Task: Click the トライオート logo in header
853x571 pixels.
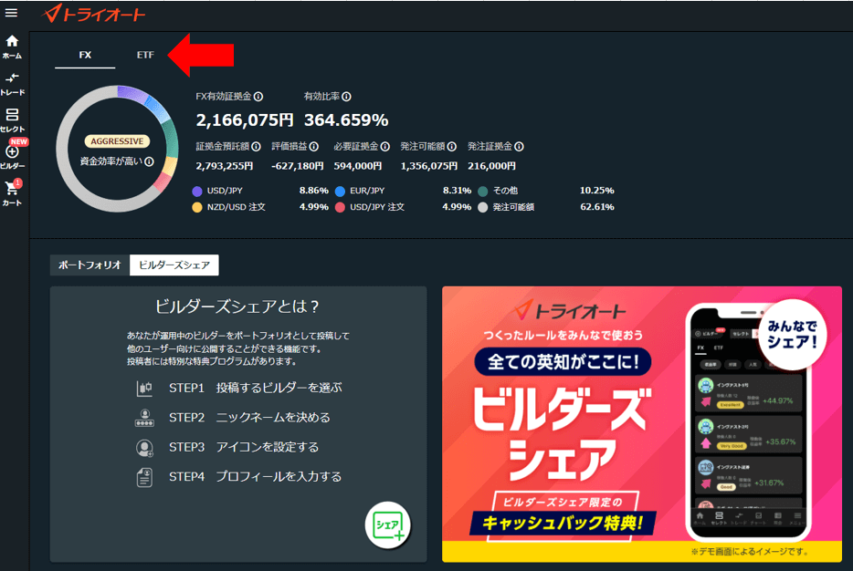Action: point(93,14)
